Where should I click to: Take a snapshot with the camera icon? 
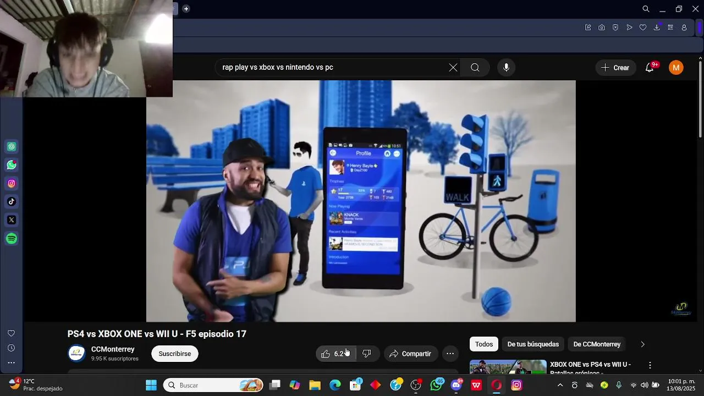point(602,28)
